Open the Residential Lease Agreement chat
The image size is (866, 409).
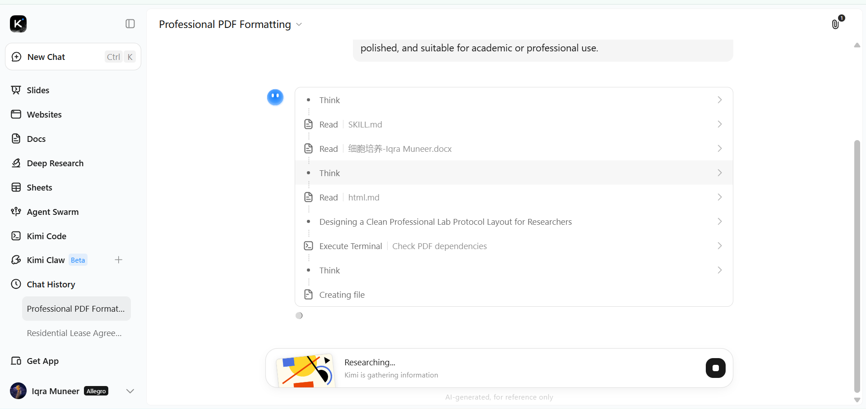pos(74,333)
